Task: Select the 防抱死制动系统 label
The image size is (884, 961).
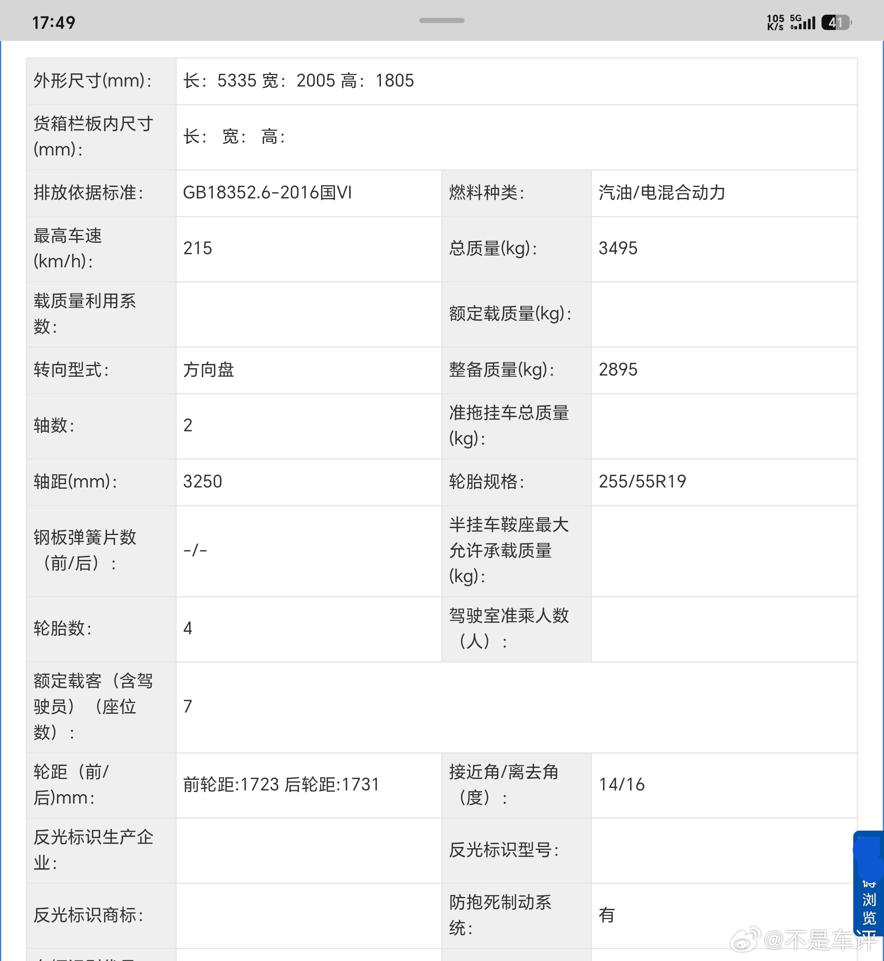Action: point(500,915)
